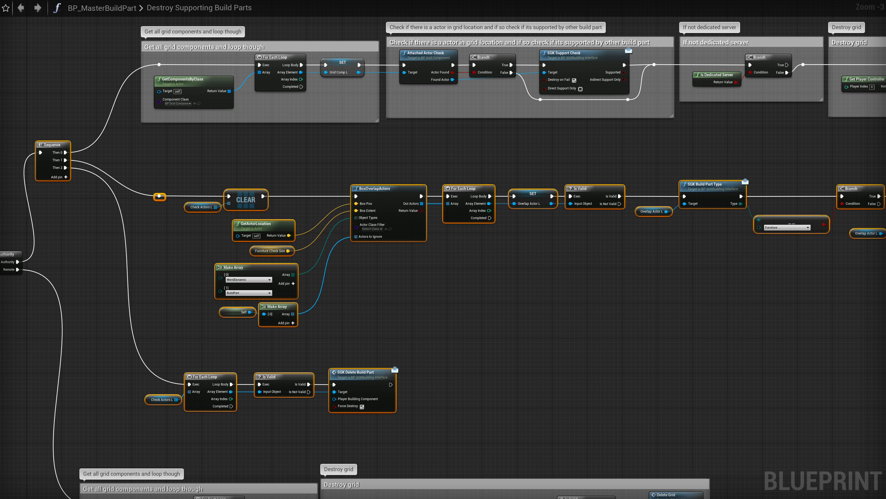Click browse icon next to BP Grid Component class

tap(199, 103)
